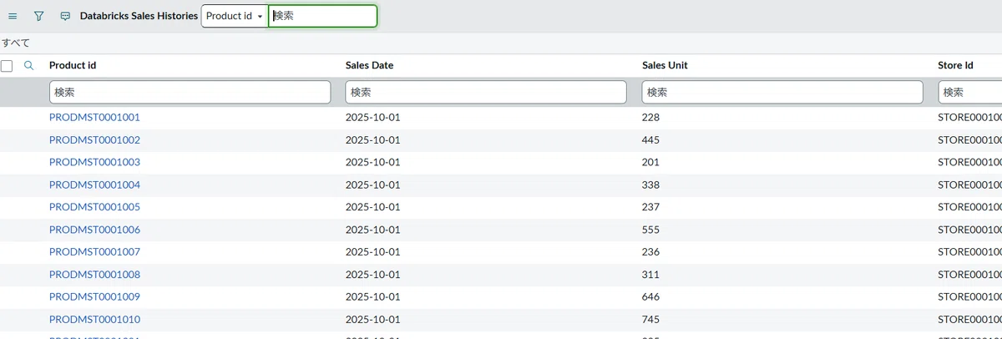This screenshot has height=339, width=1002.
Task: Open record PRODMST0001008
Action: (x=94, y=275)
